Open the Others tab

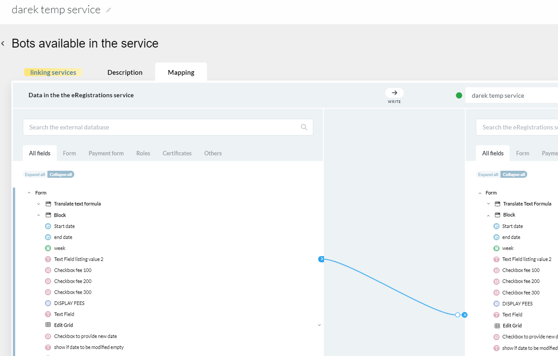(x=213, y=153)
